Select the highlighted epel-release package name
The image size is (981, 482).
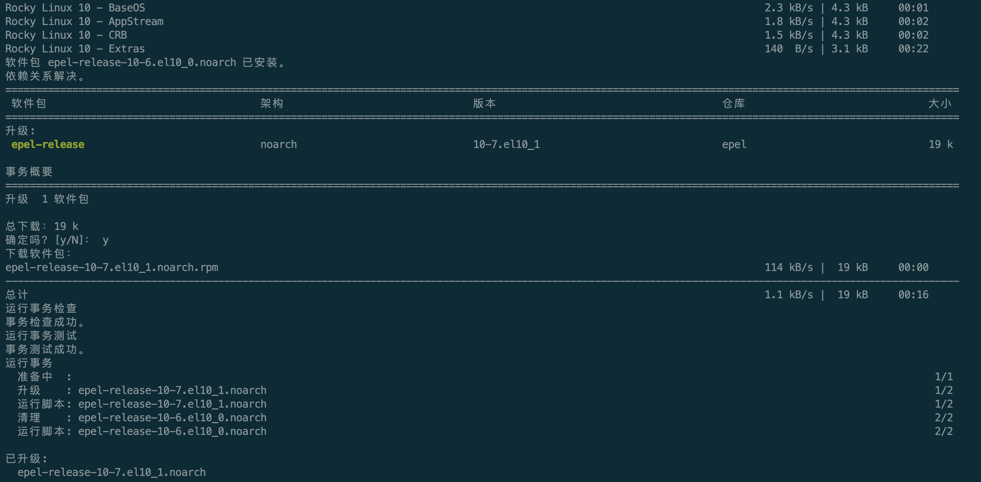[x=47, y=145]
